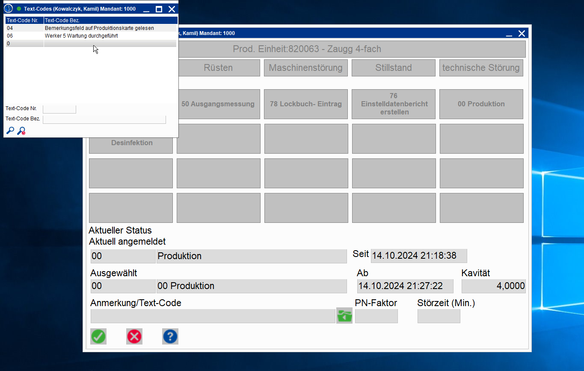Viewport: 584px width, 371px height.
Task: Click into the Text-Code Nr. search field
Action: [x=59, y=109]
